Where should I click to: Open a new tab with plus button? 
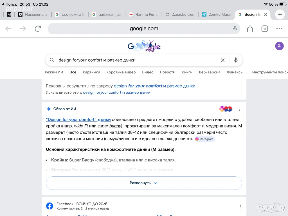280,14
